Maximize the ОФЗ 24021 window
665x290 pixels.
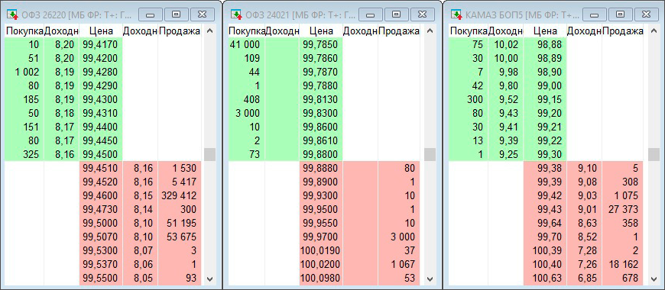397,14
